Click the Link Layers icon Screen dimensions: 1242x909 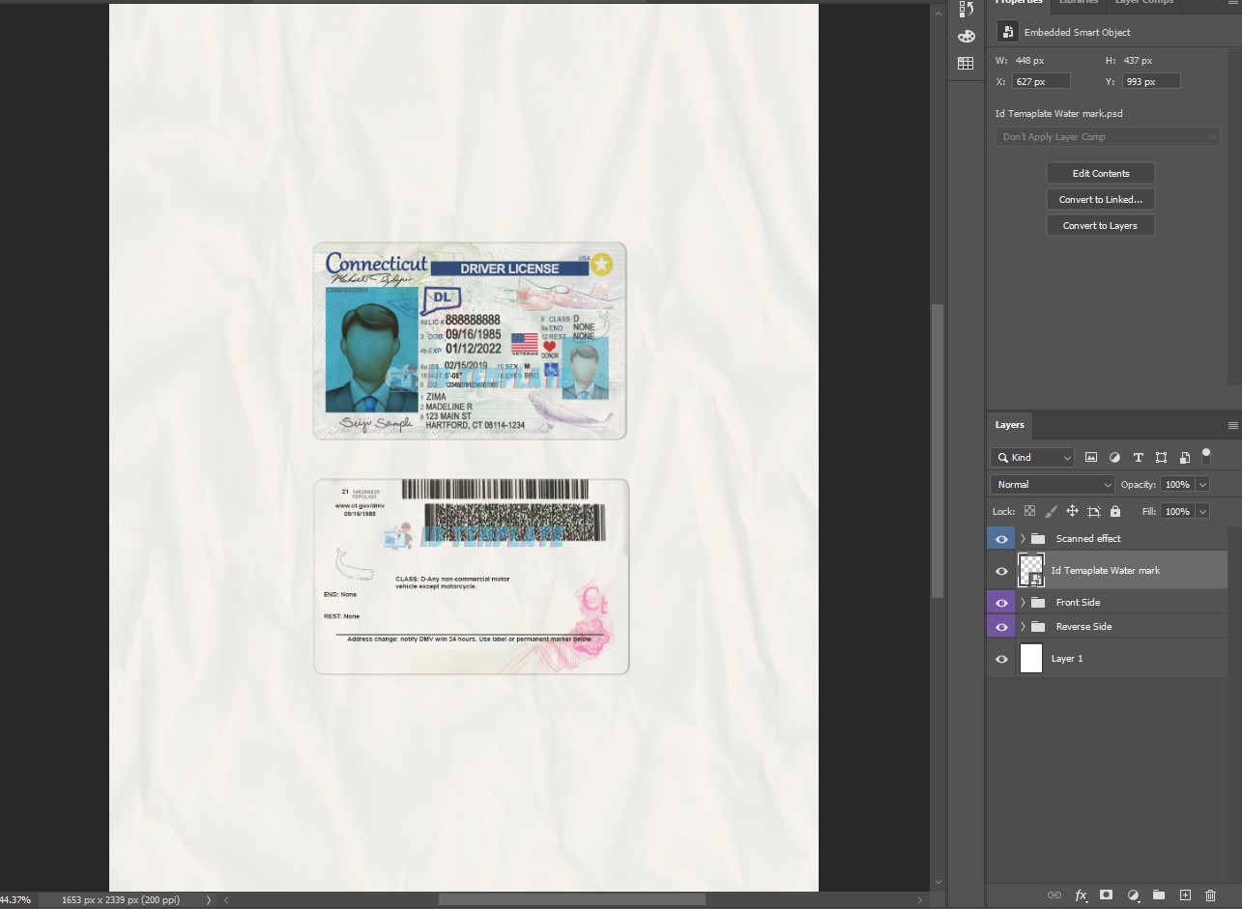click(x=1054, y=895)
